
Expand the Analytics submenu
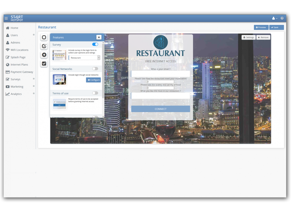tap(34, 93)
